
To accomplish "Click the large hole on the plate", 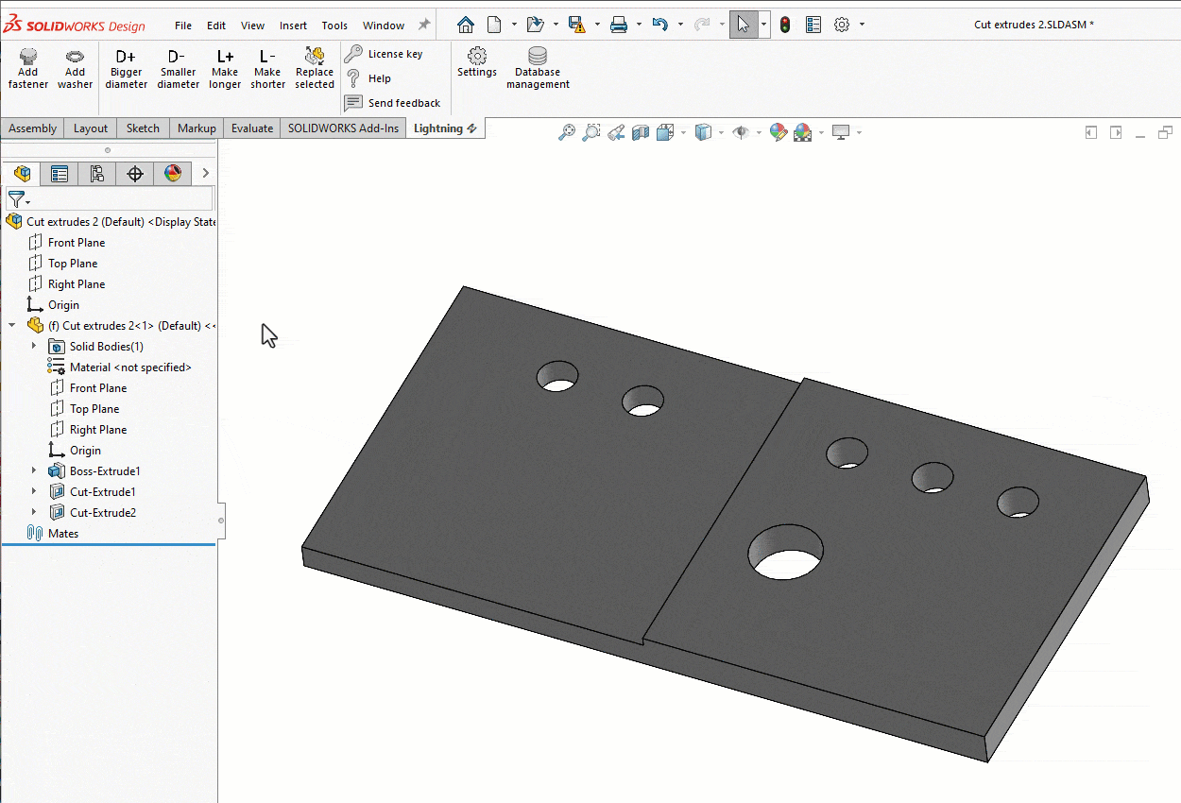I will [x=785, y=551].
